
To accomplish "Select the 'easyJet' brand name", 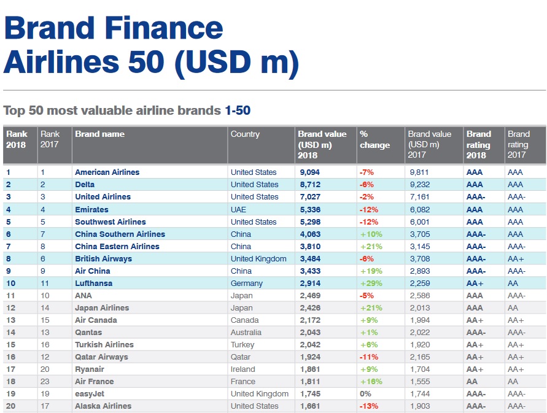I will pyautogui.click(x=90, y=394).
